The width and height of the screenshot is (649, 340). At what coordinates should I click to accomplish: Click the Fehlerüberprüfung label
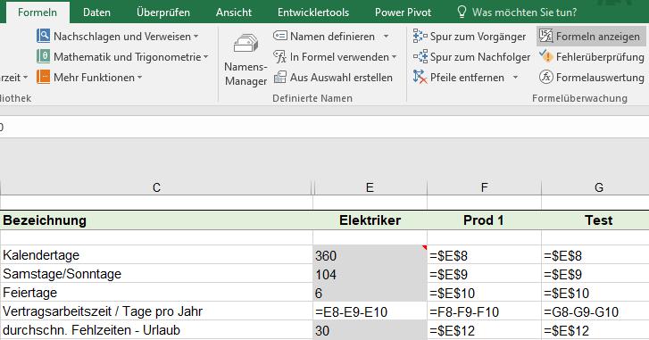[600, 57]
